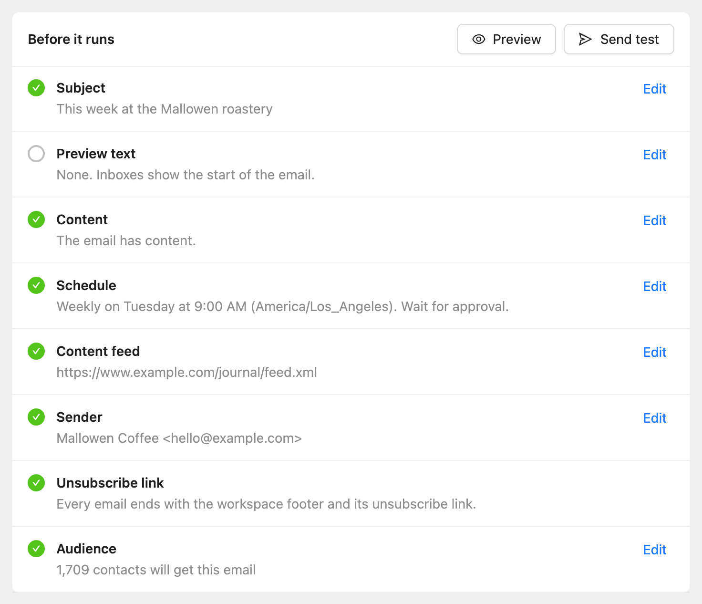
Task: Click the 'Unsubscribe link' row title
Action: tap(110, 483)
